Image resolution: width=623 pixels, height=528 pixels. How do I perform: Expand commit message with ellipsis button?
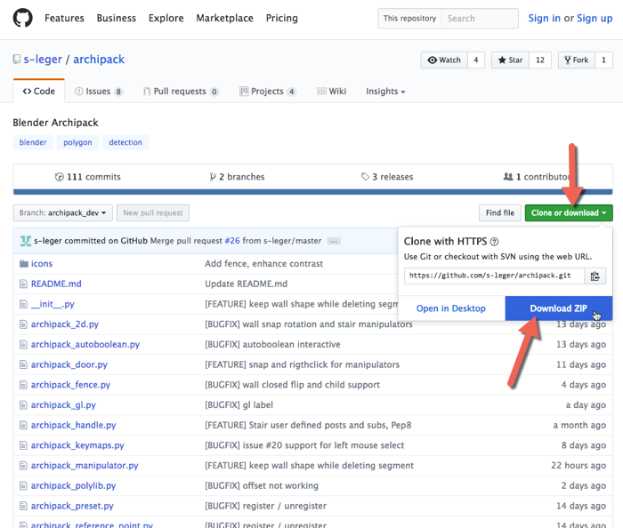click(x=334, y=241)
